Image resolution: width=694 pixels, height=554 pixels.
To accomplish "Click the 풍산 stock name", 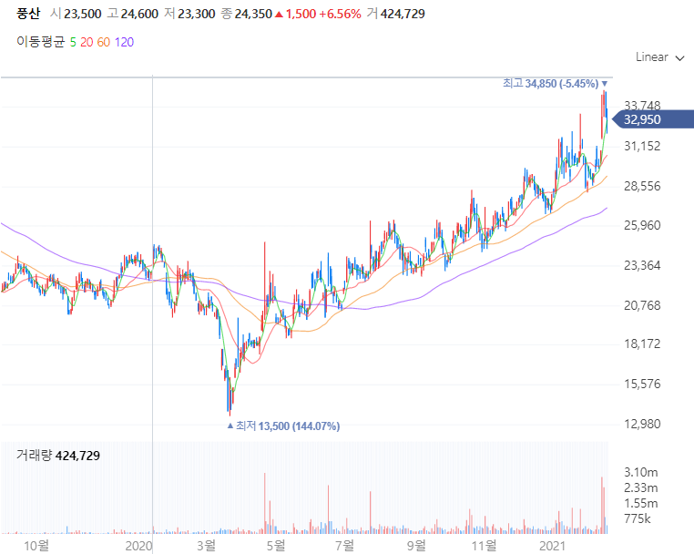I will coord(28,14).
